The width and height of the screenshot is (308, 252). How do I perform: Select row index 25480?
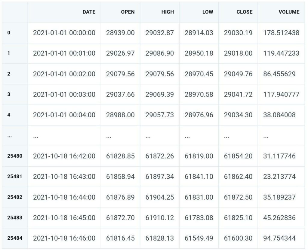coord(15,156)
